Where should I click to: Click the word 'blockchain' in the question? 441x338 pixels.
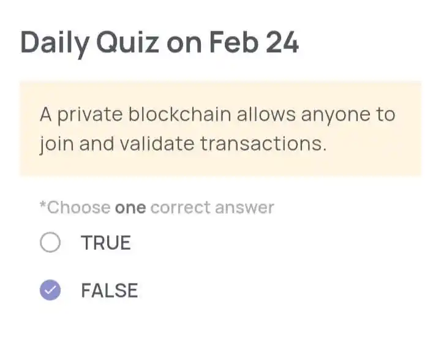tap(179, 114)
